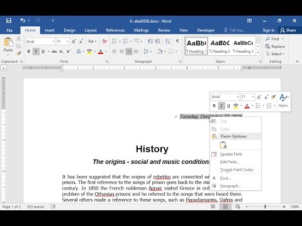Click Sign in link
302x226 pixels.
(269, 30)
